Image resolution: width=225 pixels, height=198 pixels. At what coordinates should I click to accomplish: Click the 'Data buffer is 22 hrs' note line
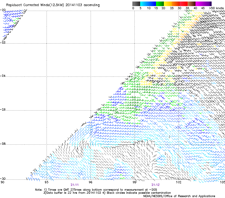click(107, 193)
